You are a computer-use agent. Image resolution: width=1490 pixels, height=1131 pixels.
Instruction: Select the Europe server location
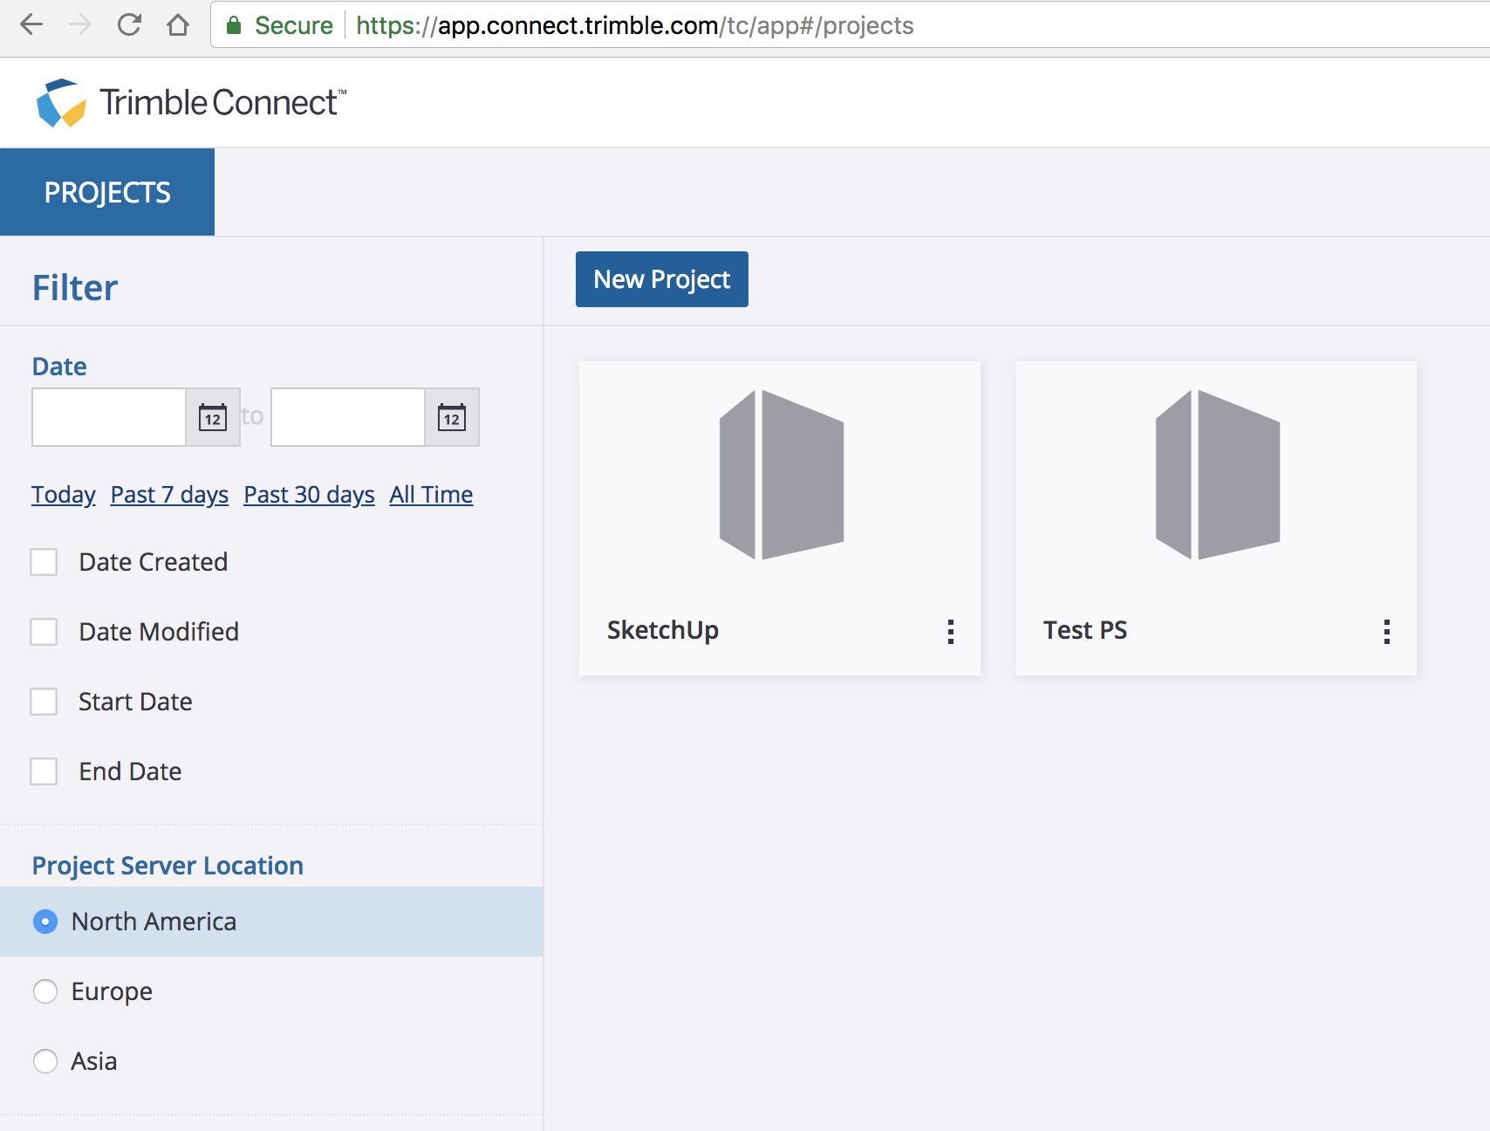[45, 991]
